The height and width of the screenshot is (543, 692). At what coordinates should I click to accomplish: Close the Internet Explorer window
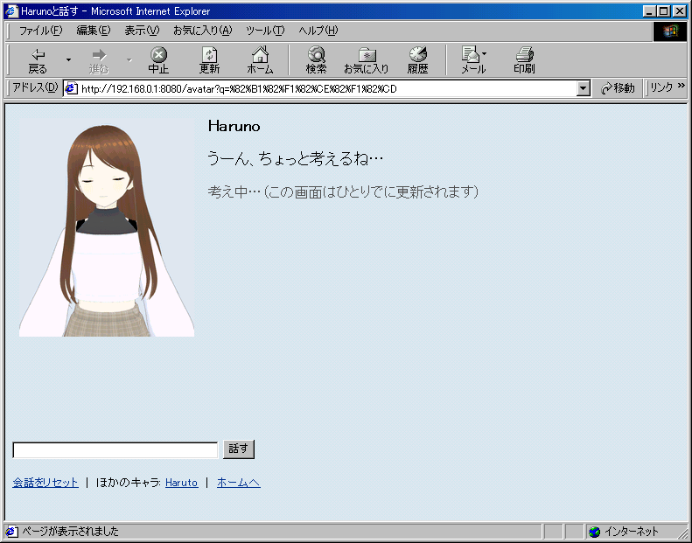[x=680, y=11]
